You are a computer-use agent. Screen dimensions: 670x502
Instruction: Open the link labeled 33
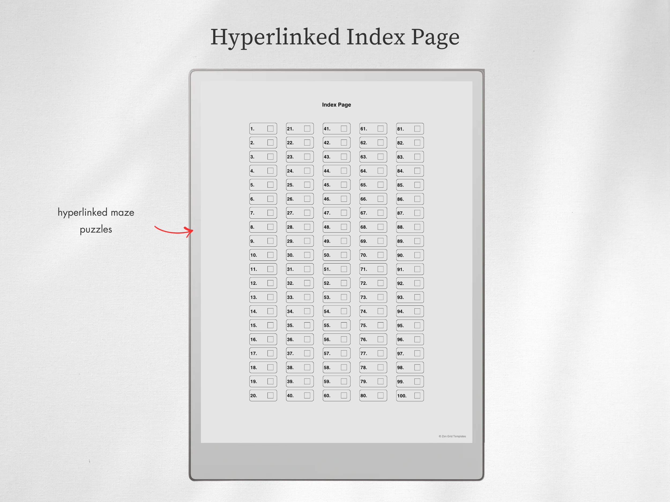point(300,297)
